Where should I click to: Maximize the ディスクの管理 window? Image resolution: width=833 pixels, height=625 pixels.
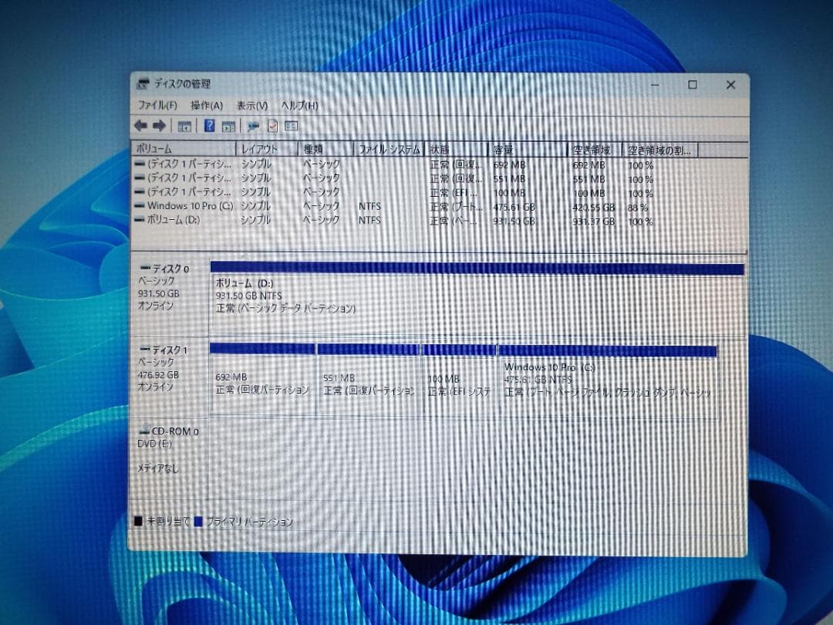pyautogui.click(x=693, y=85)
